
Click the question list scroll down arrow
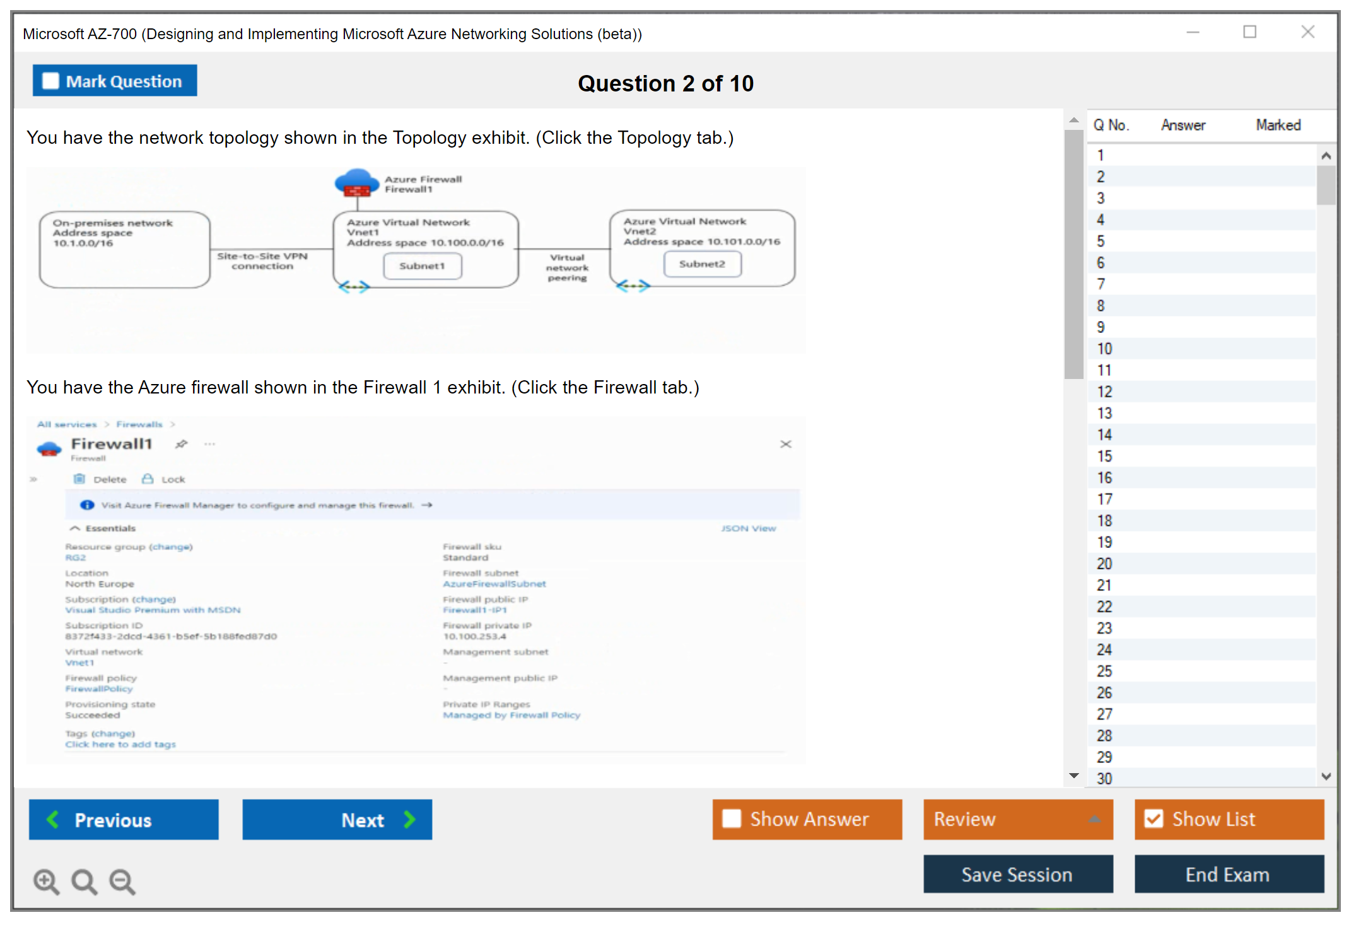pos(1326,776)
